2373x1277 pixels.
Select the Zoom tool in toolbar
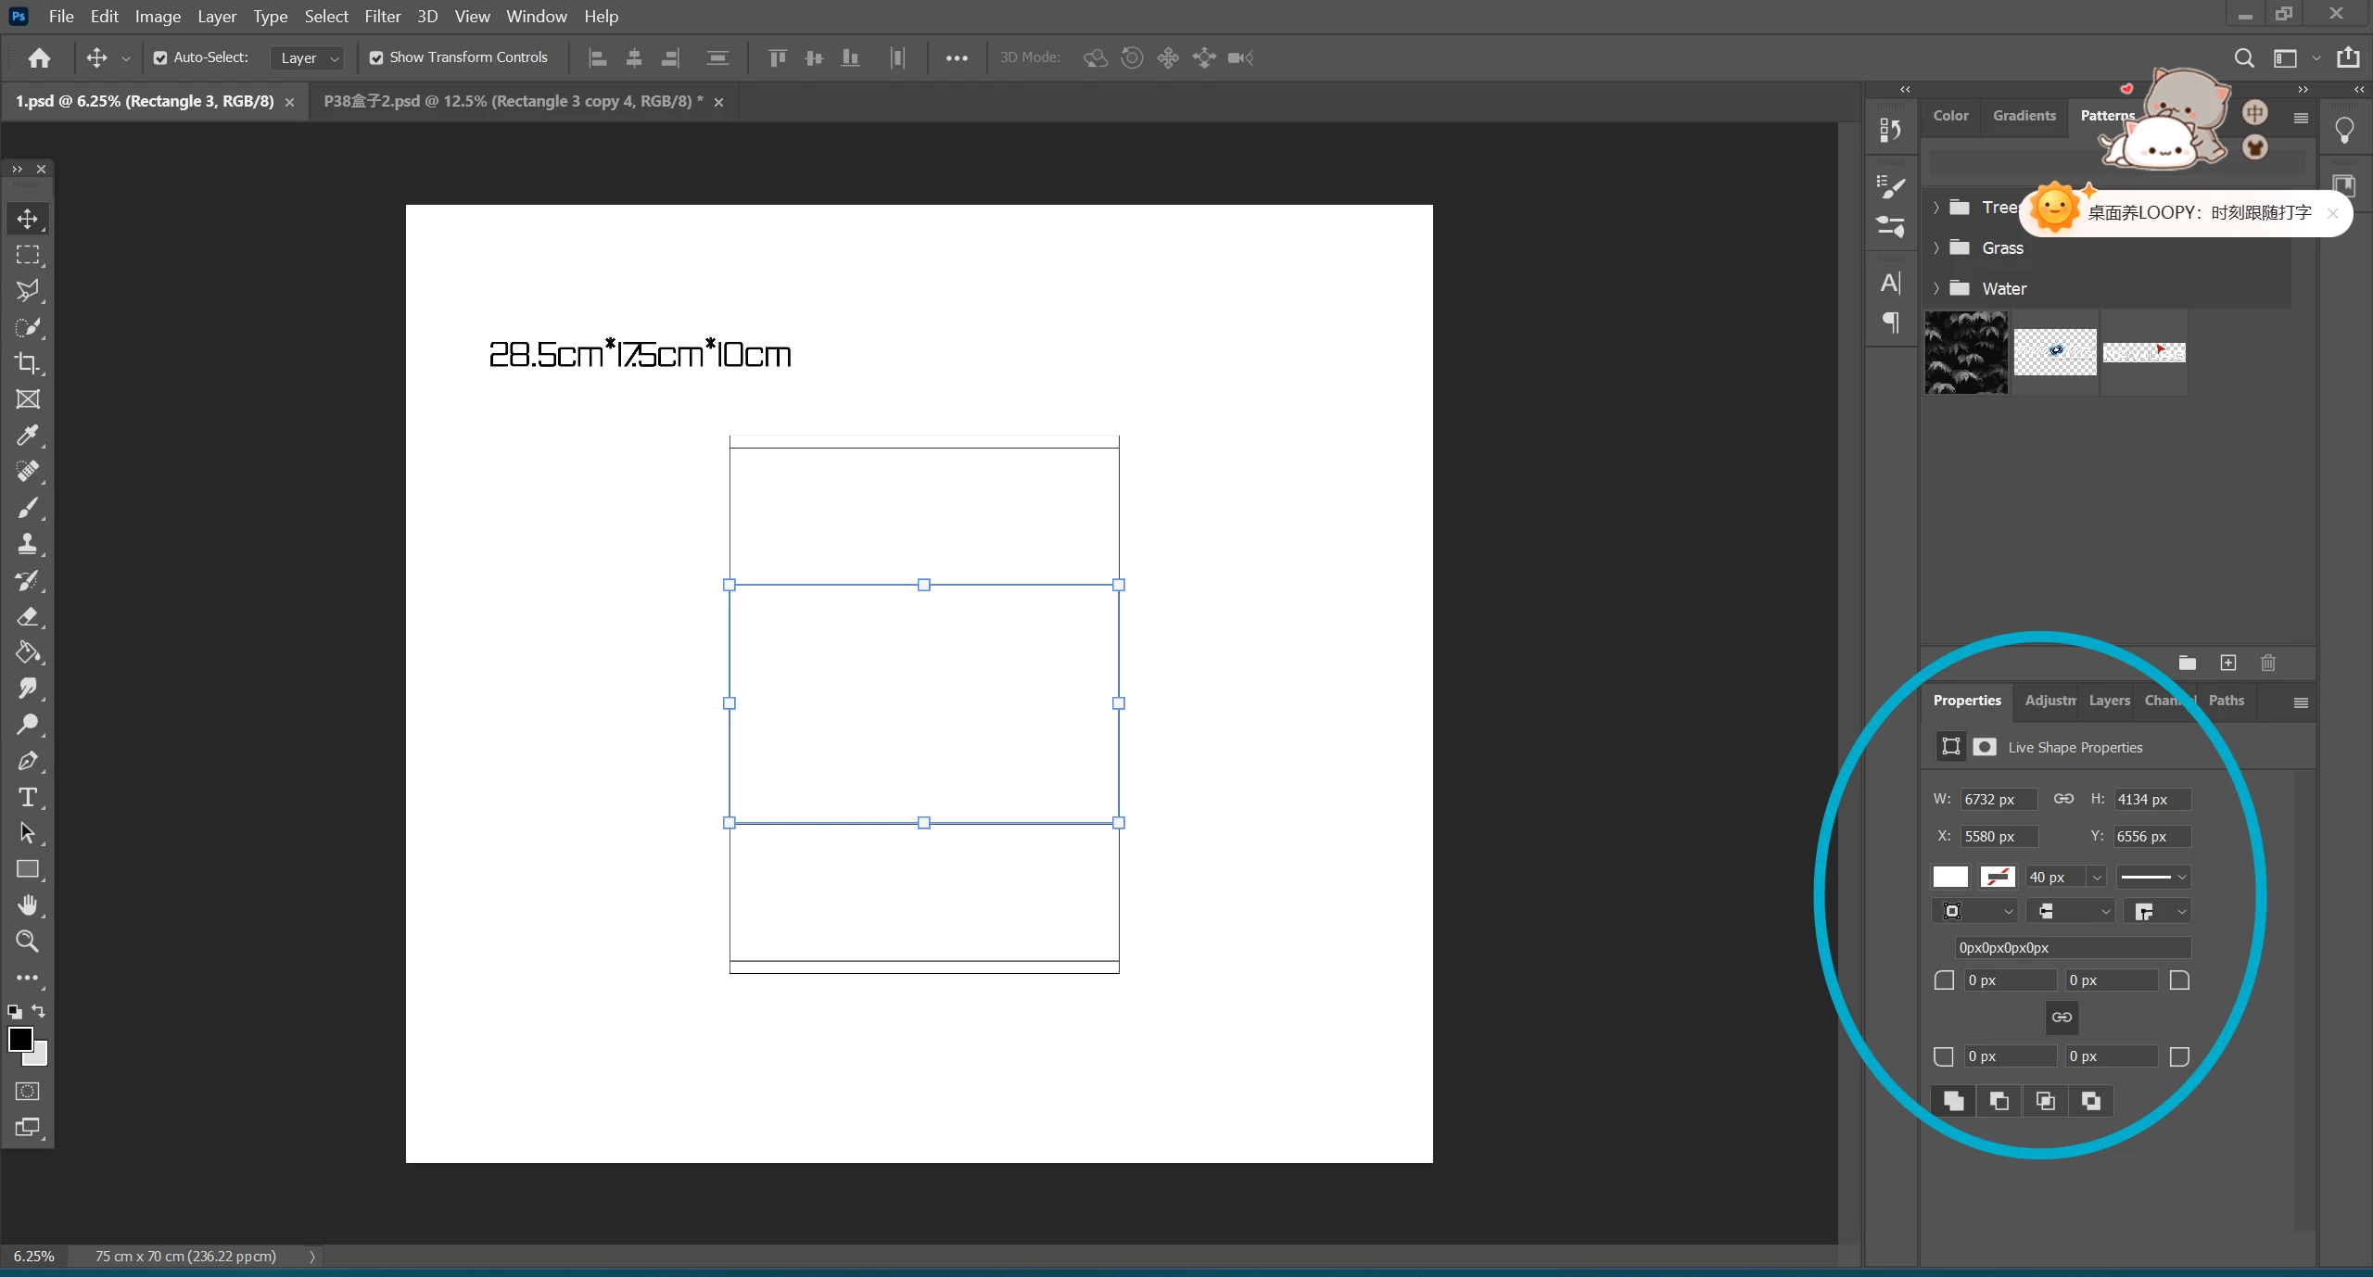27,942
